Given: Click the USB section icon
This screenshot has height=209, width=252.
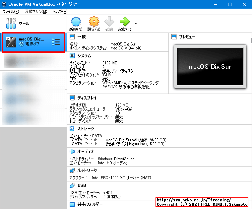Looking at the screenshot, I should coord(72,185).
